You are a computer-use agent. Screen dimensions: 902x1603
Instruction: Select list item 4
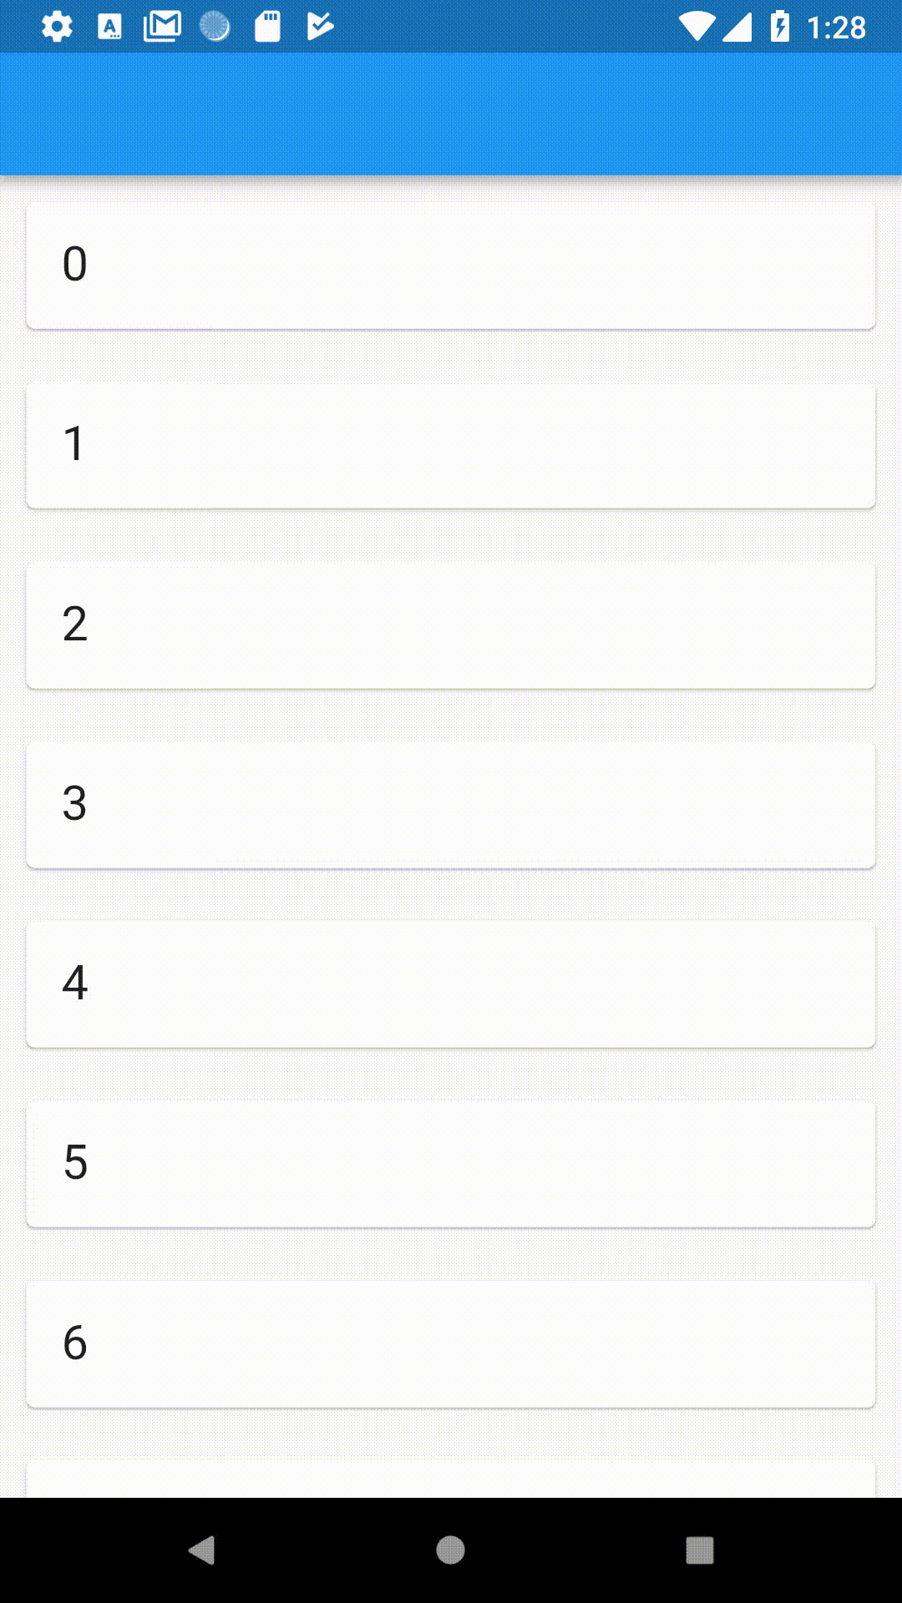[451, 984]
